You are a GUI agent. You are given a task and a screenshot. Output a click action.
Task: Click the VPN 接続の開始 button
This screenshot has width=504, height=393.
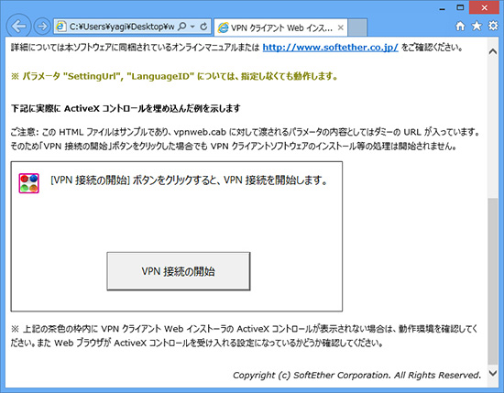pos(179,271)
